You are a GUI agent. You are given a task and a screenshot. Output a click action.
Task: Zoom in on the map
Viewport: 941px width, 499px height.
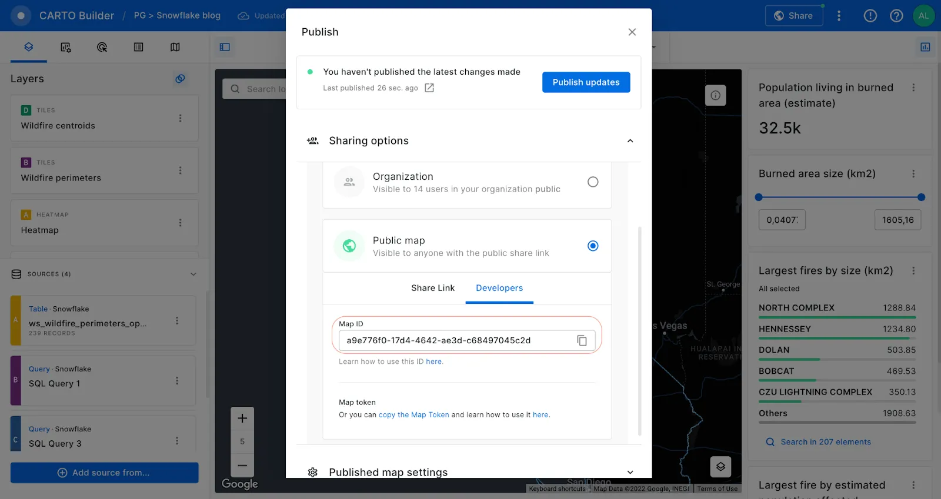pos(242,418)
